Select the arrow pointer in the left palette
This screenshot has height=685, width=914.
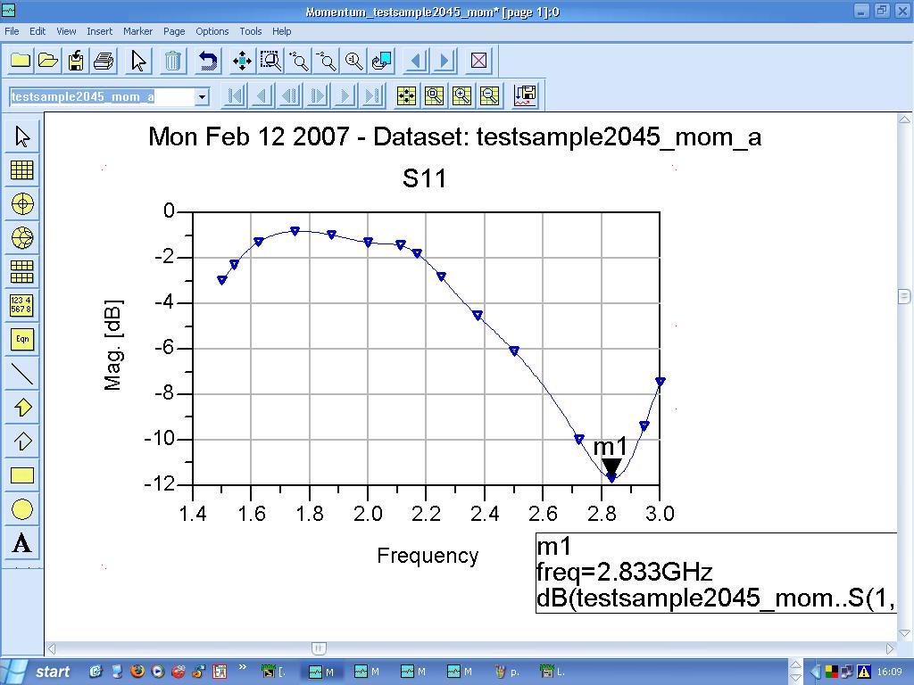tap(22, 136)
